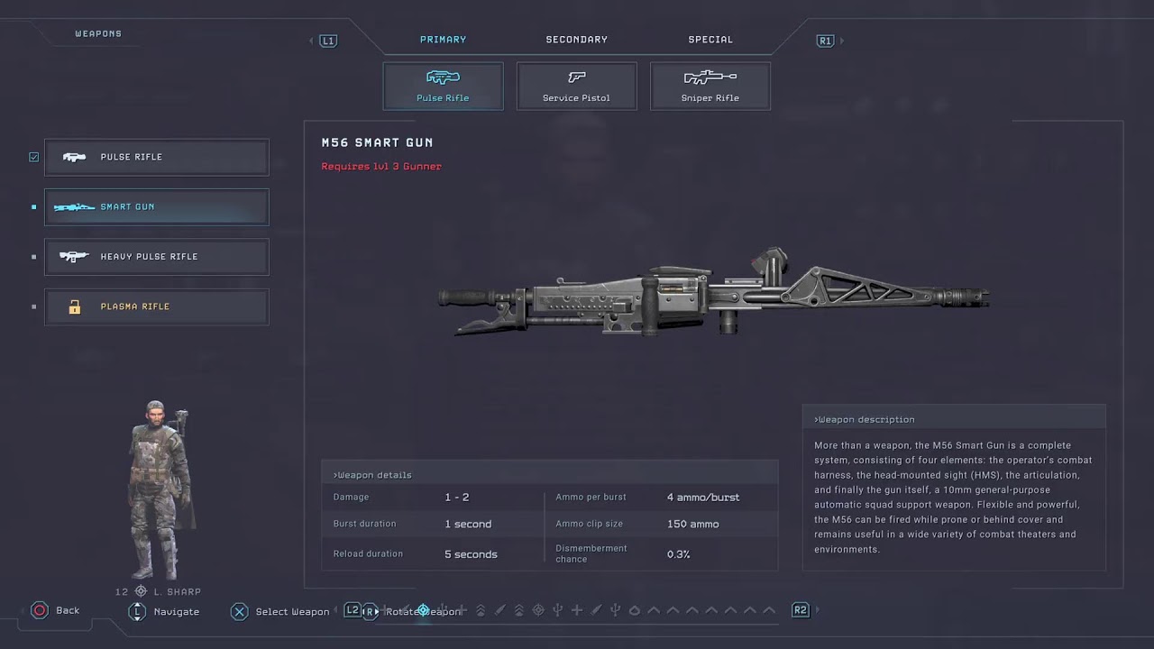
Task: Choose HEAVY PULSE RIFLE from weapon list
Action: [157, 257]
